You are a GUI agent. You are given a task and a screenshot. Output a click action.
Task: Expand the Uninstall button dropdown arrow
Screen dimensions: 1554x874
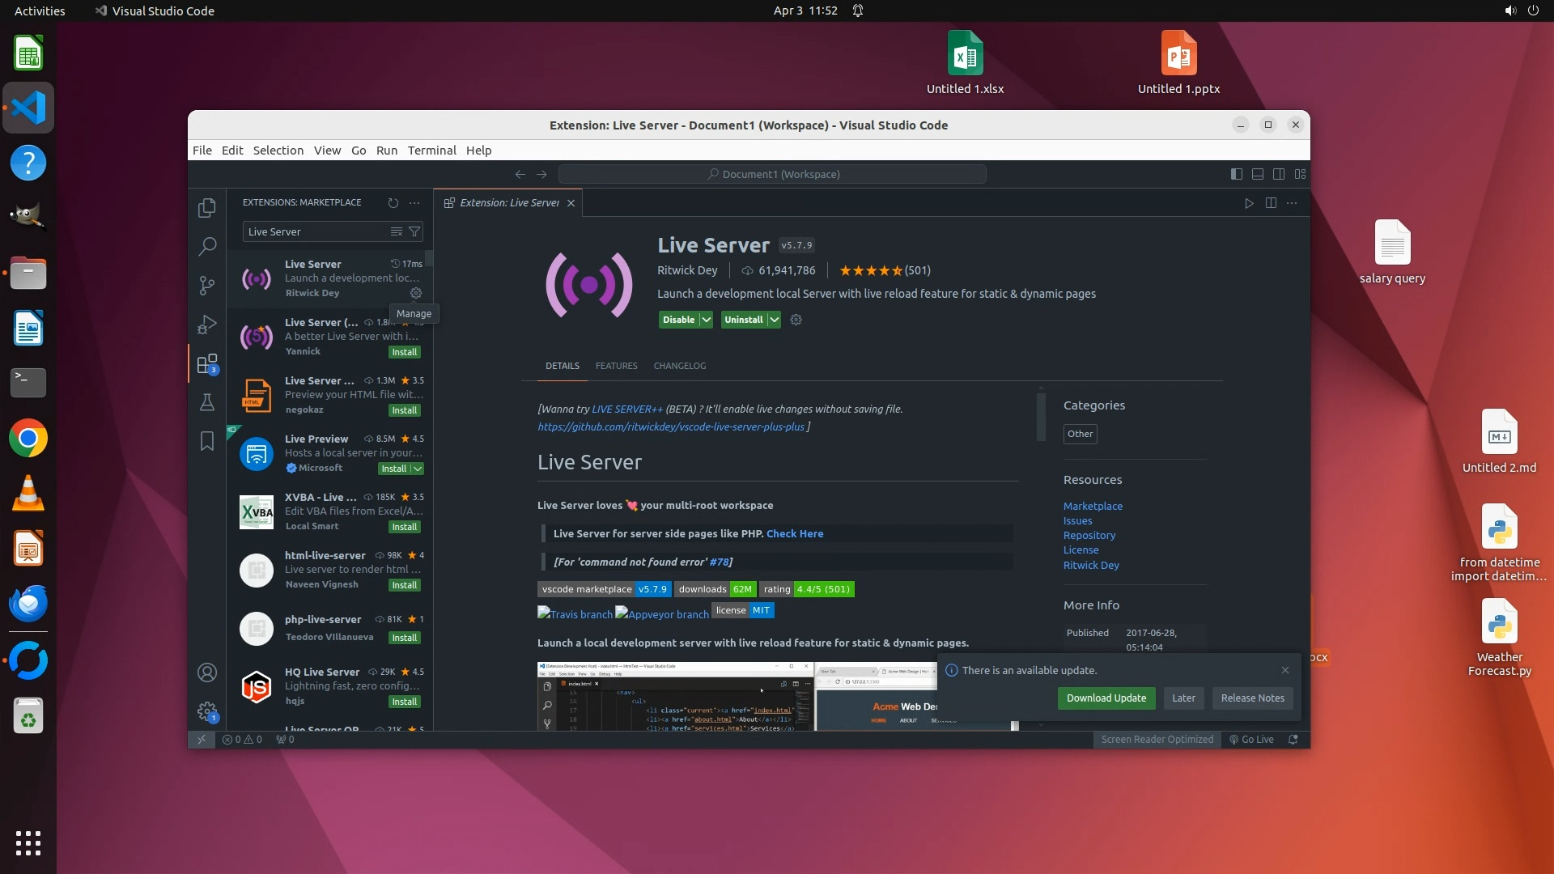[775, 320]
